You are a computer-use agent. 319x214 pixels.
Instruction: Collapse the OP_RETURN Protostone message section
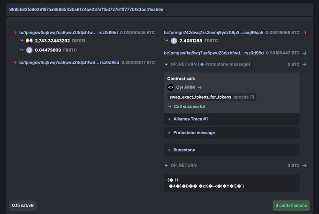[166, 64]
